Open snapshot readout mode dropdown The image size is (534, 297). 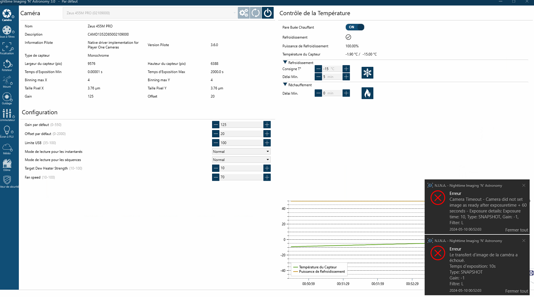(x=241, y=152)
